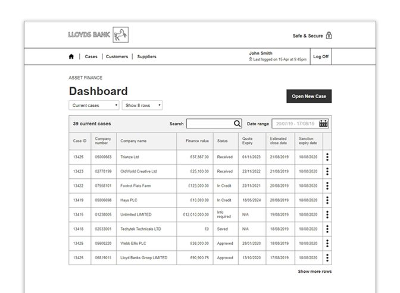Open row menu for Lloyd Banks Group LIMITED
Viewport: 400px width, 293px height.
[327, 258]
